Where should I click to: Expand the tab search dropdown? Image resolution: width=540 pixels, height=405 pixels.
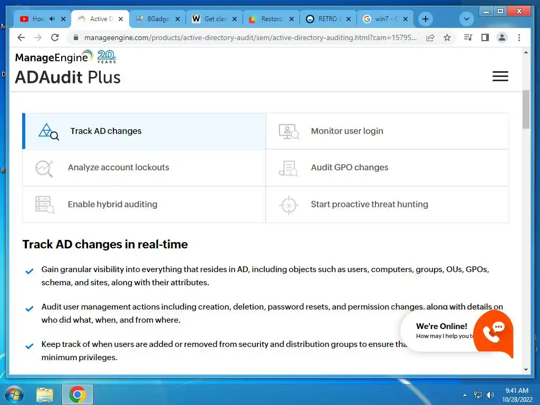[467, 19]
